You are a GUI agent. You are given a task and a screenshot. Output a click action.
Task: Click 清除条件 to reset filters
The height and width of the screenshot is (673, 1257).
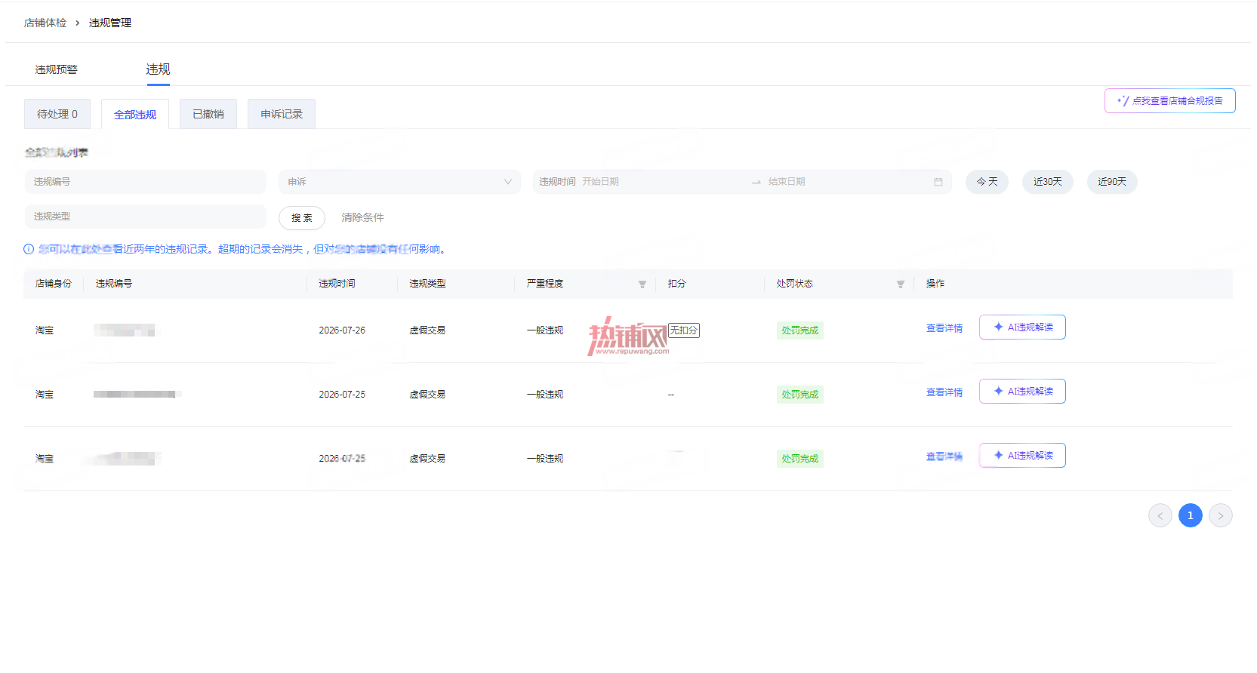tap(362, 217)
